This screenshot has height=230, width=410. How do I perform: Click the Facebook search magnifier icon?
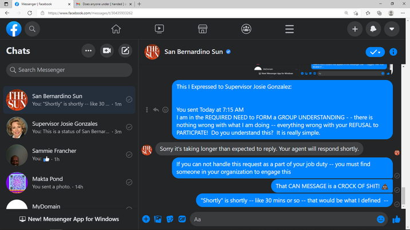tap(32, 29)
